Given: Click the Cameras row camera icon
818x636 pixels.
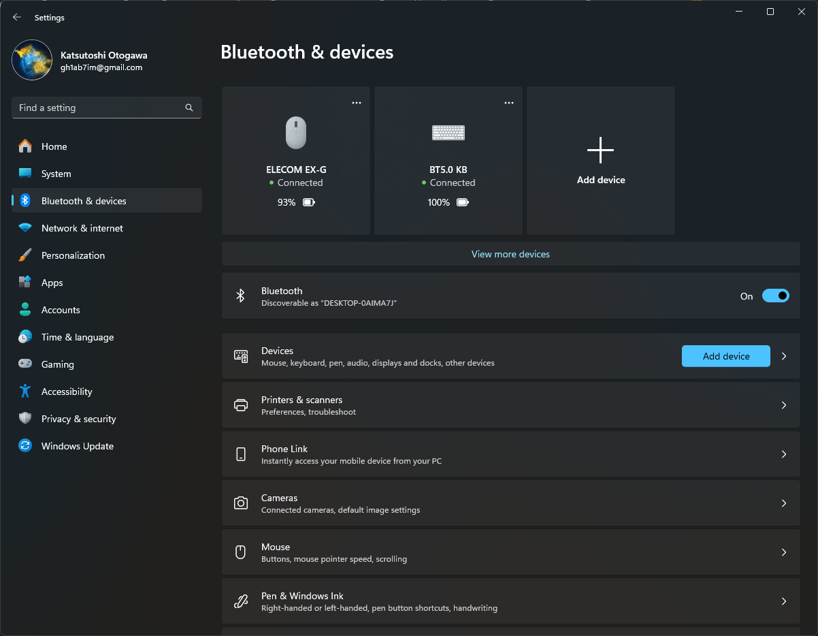Looking at the screenshot, I should pos(241,503).
